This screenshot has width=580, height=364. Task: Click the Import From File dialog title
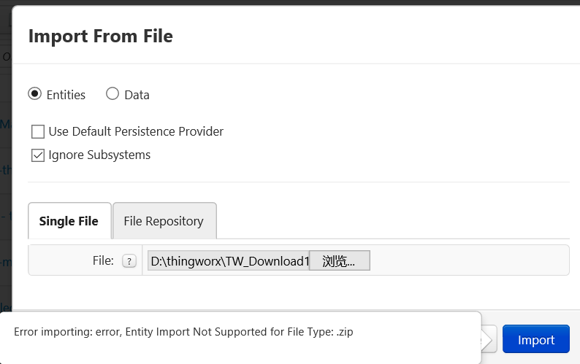[x=101, y=36]
